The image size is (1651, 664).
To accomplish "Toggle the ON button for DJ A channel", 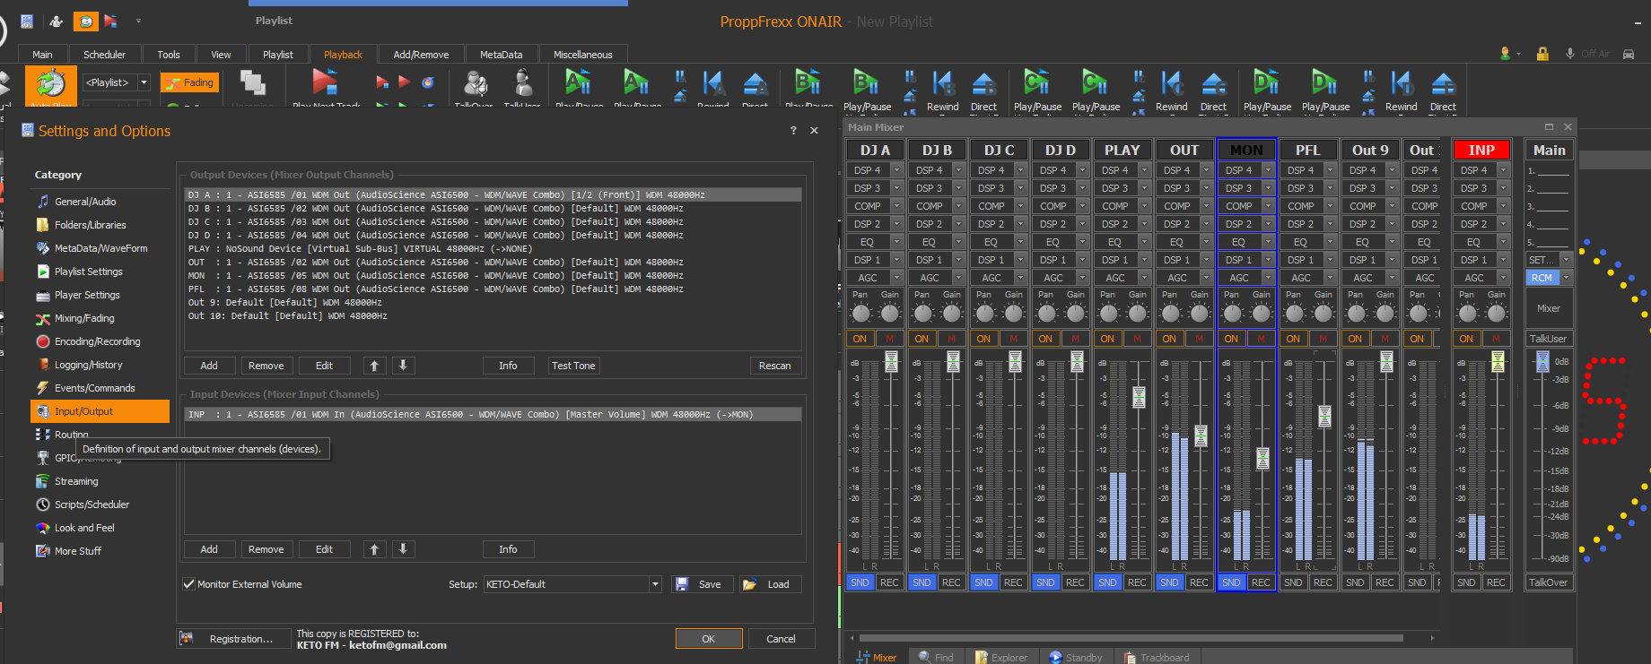I will pyautogui.click(x=860, y=339).
